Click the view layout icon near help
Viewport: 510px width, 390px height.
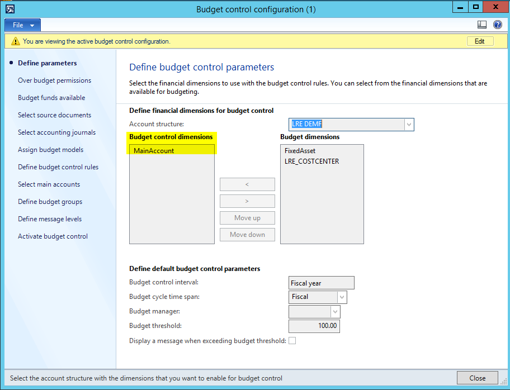481,25
